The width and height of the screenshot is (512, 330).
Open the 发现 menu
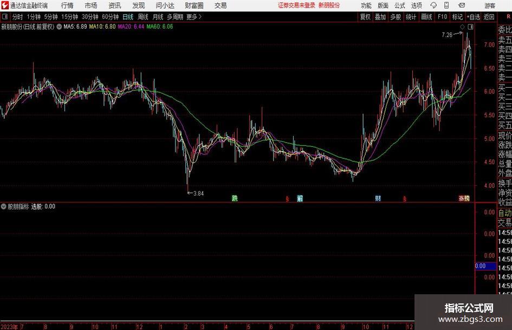click(139, 5)
